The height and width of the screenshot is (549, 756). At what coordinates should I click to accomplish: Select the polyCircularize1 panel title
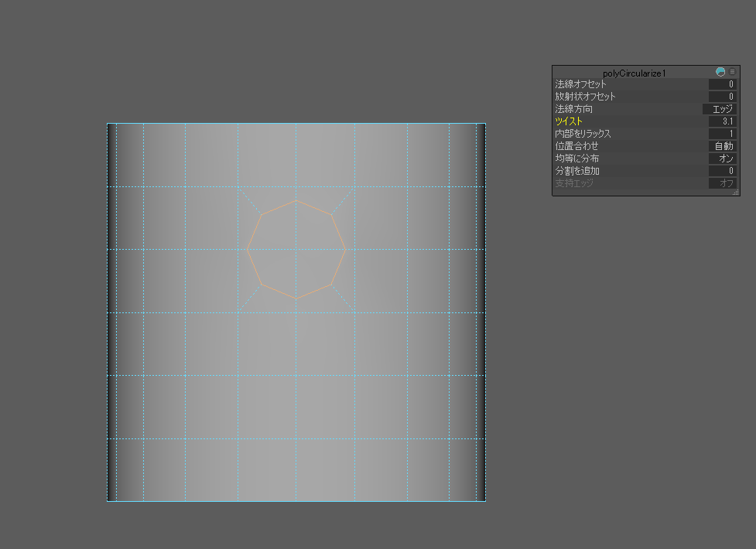(x=634, y=73)
